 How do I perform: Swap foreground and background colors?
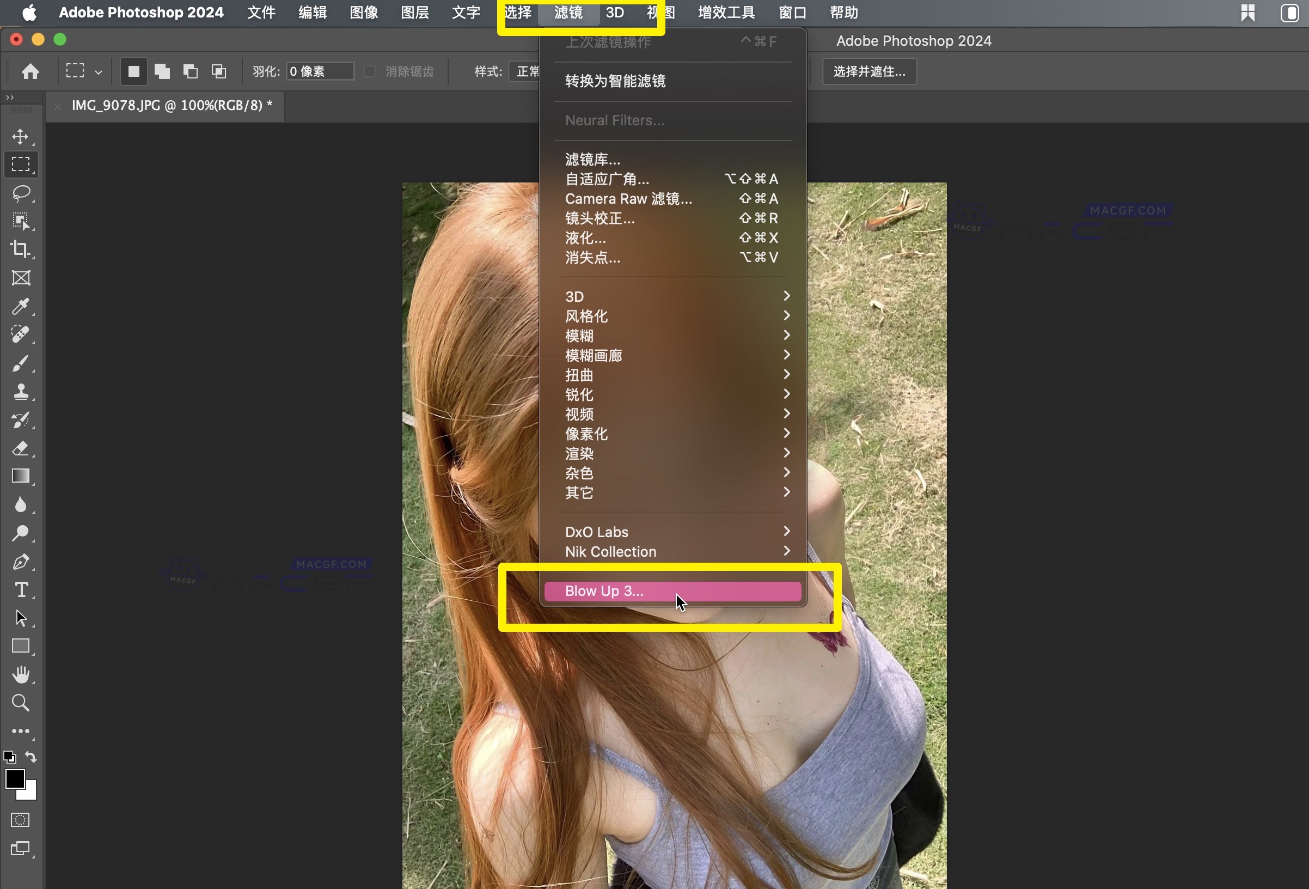(32, 757)
